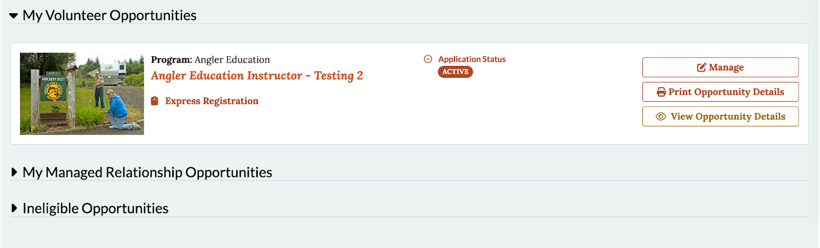820x248 pixels.
Task: Click the Ineligible Opportunities heading text
Action: point(95,208)
